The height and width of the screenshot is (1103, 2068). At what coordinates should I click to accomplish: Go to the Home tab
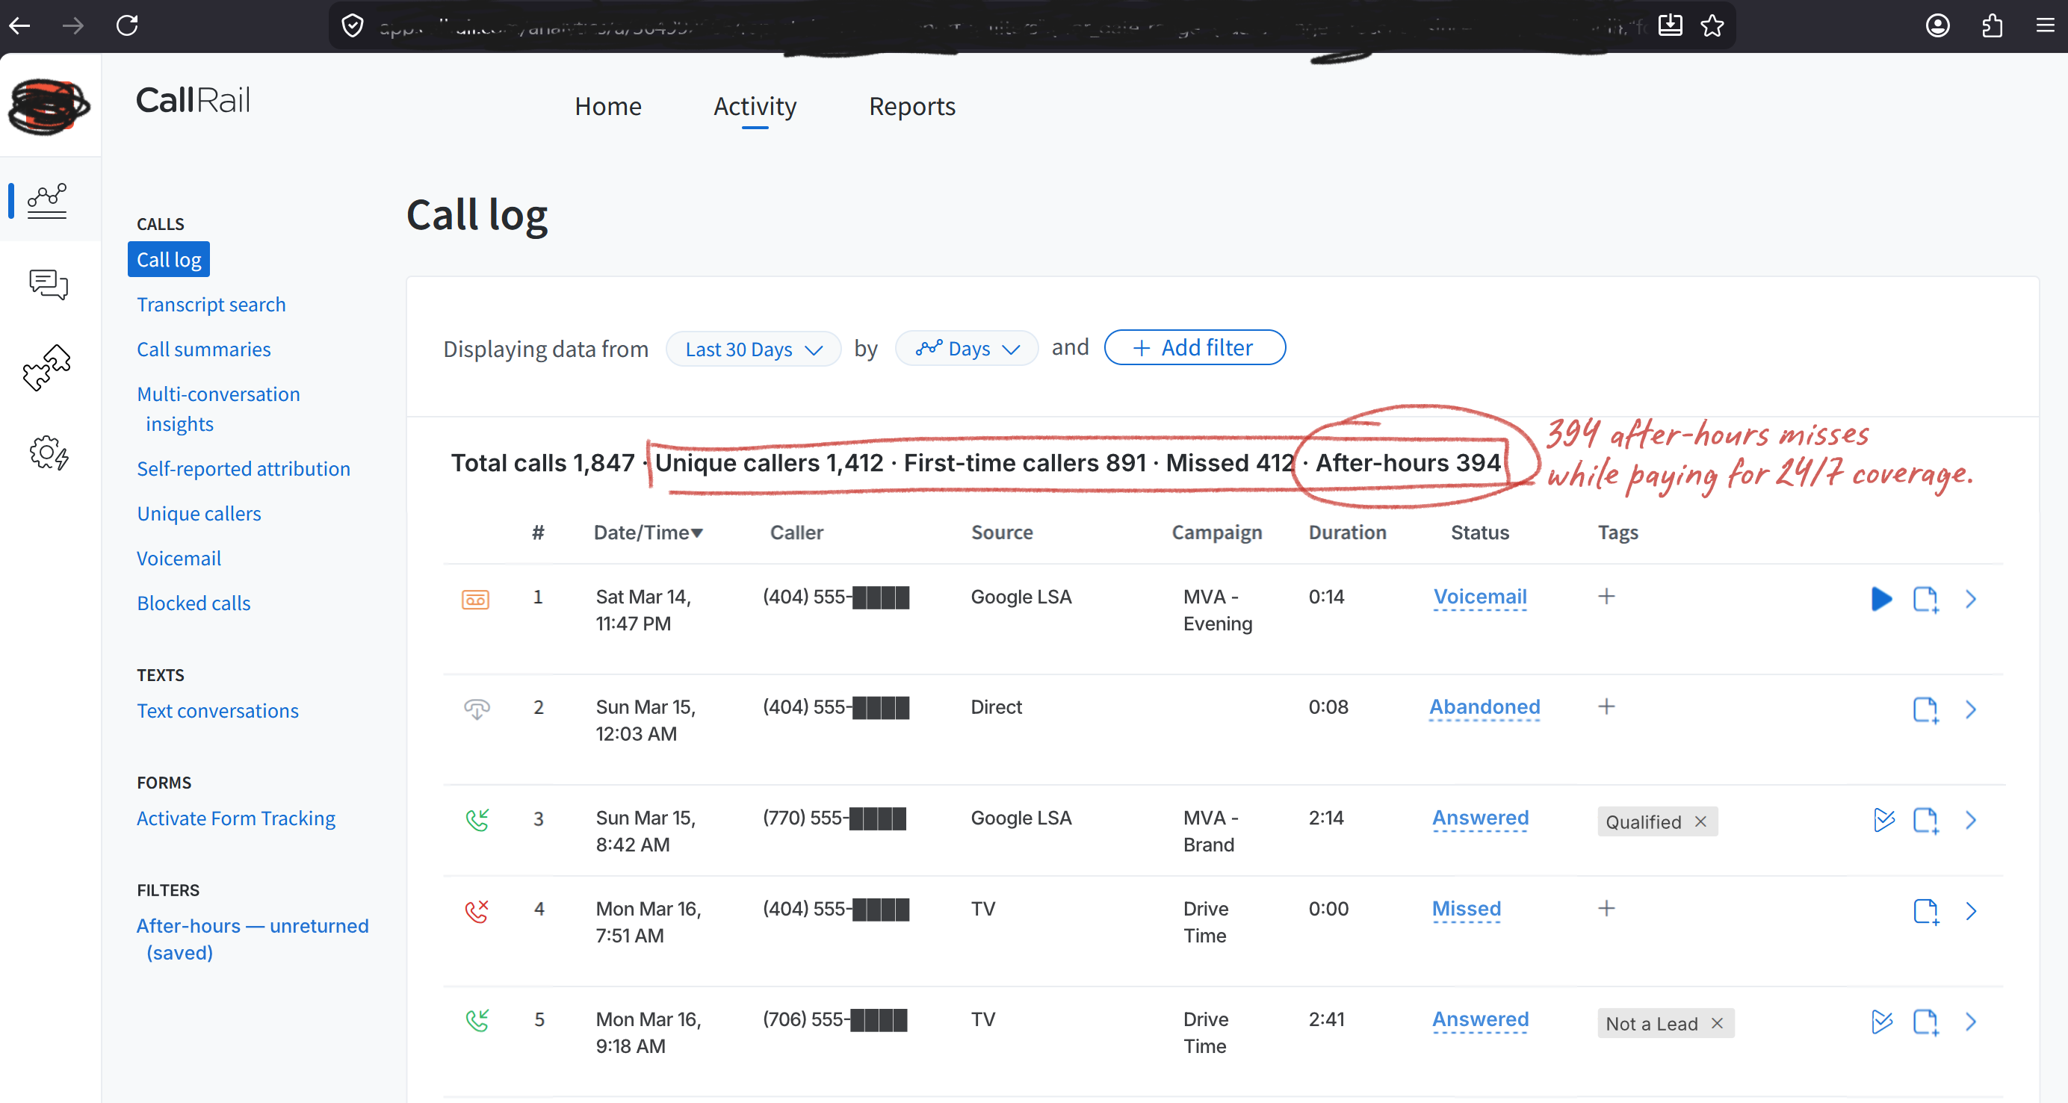tap(607, 106)
